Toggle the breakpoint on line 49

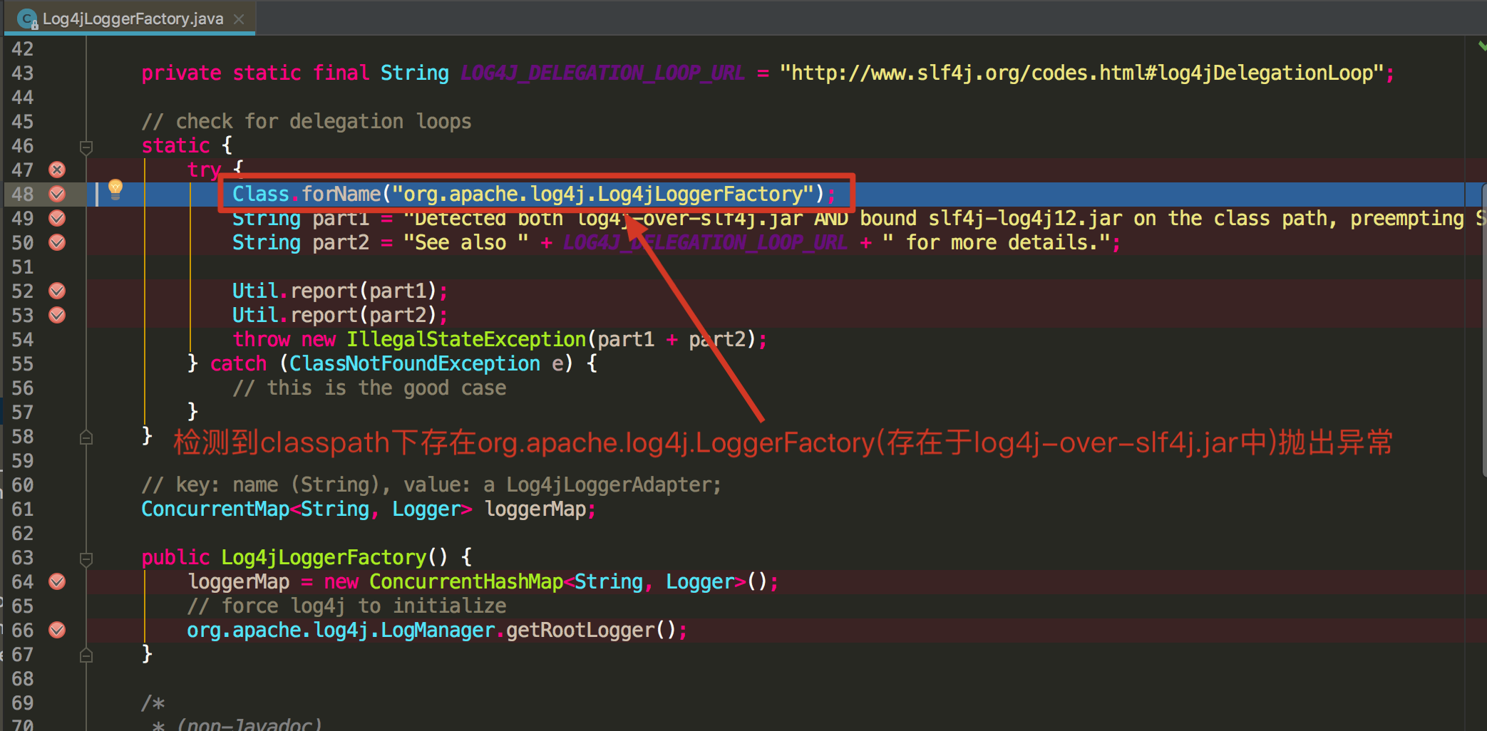(57, 218)
